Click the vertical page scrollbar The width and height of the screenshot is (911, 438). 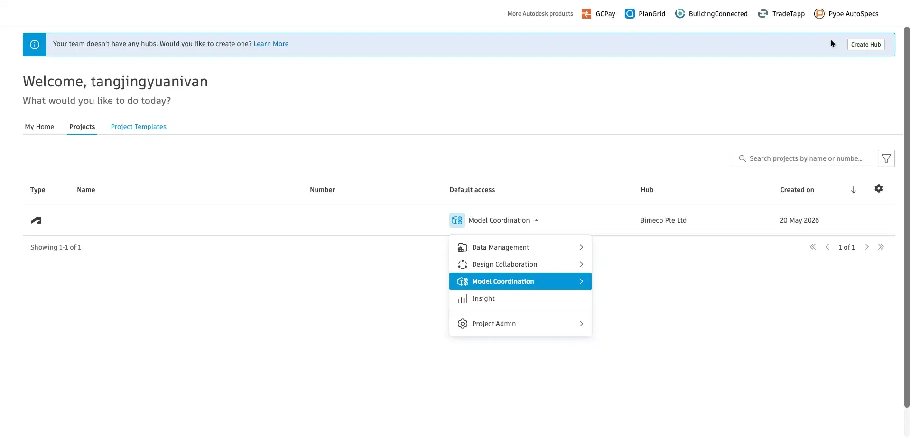[907, 217]
